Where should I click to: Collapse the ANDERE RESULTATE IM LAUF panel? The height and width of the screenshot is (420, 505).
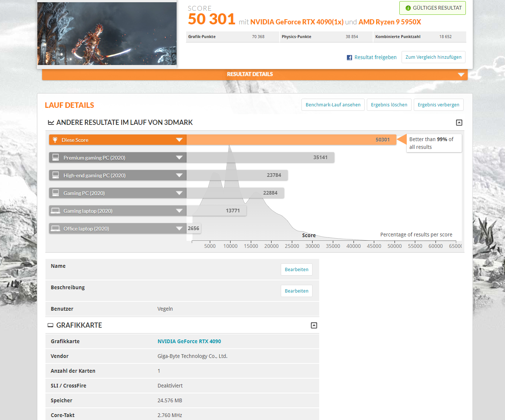click(x=459, y=122)
